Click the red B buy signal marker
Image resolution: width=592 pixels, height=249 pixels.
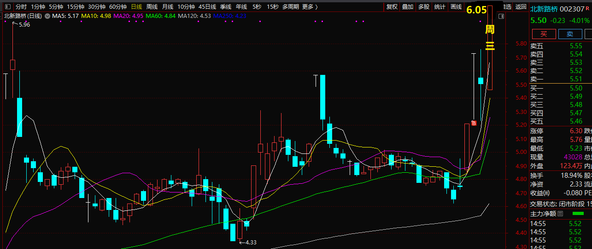click(474, 123)
